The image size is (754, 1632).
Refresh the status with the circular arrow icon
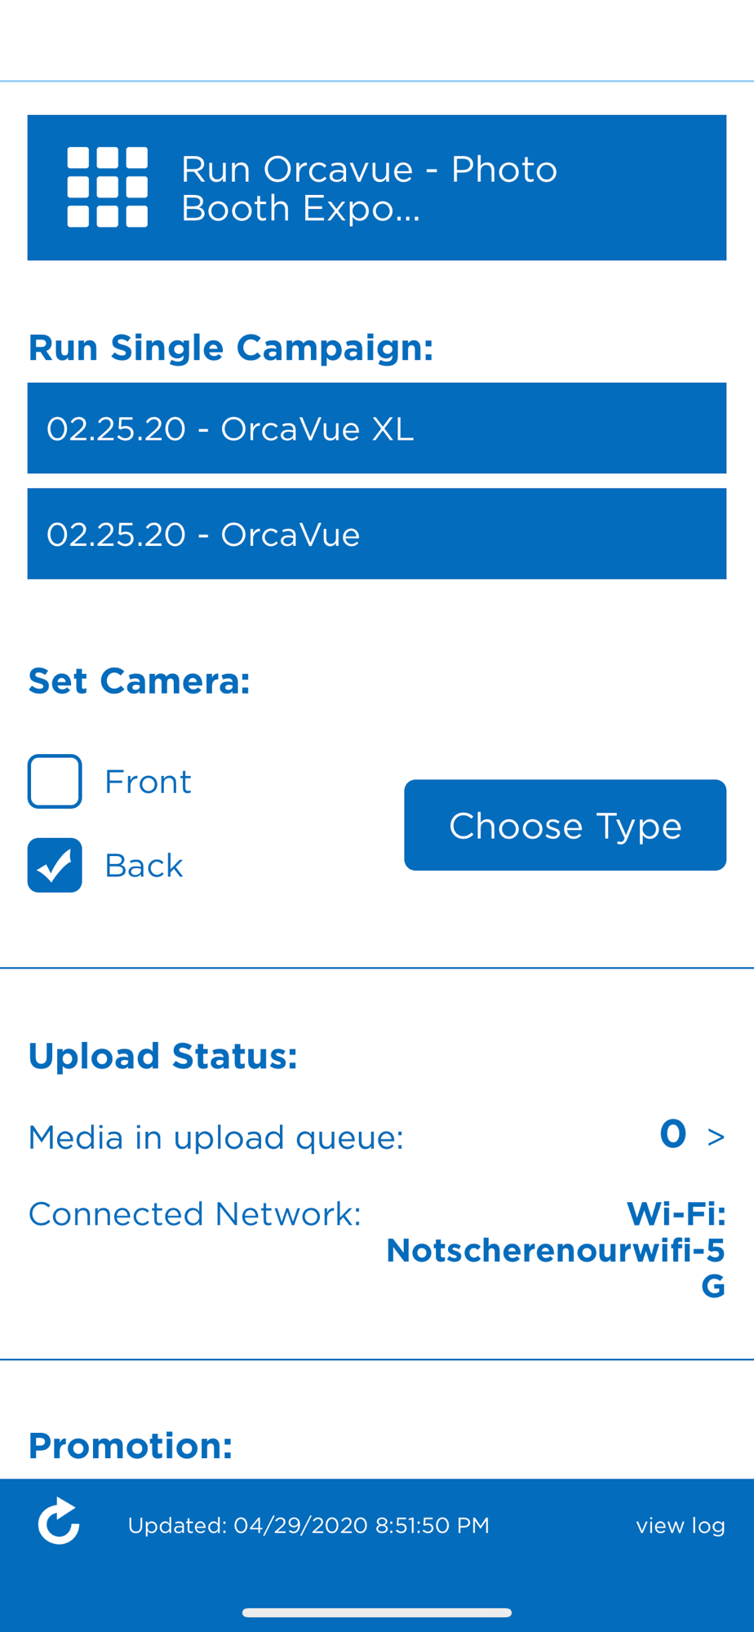59,1522
